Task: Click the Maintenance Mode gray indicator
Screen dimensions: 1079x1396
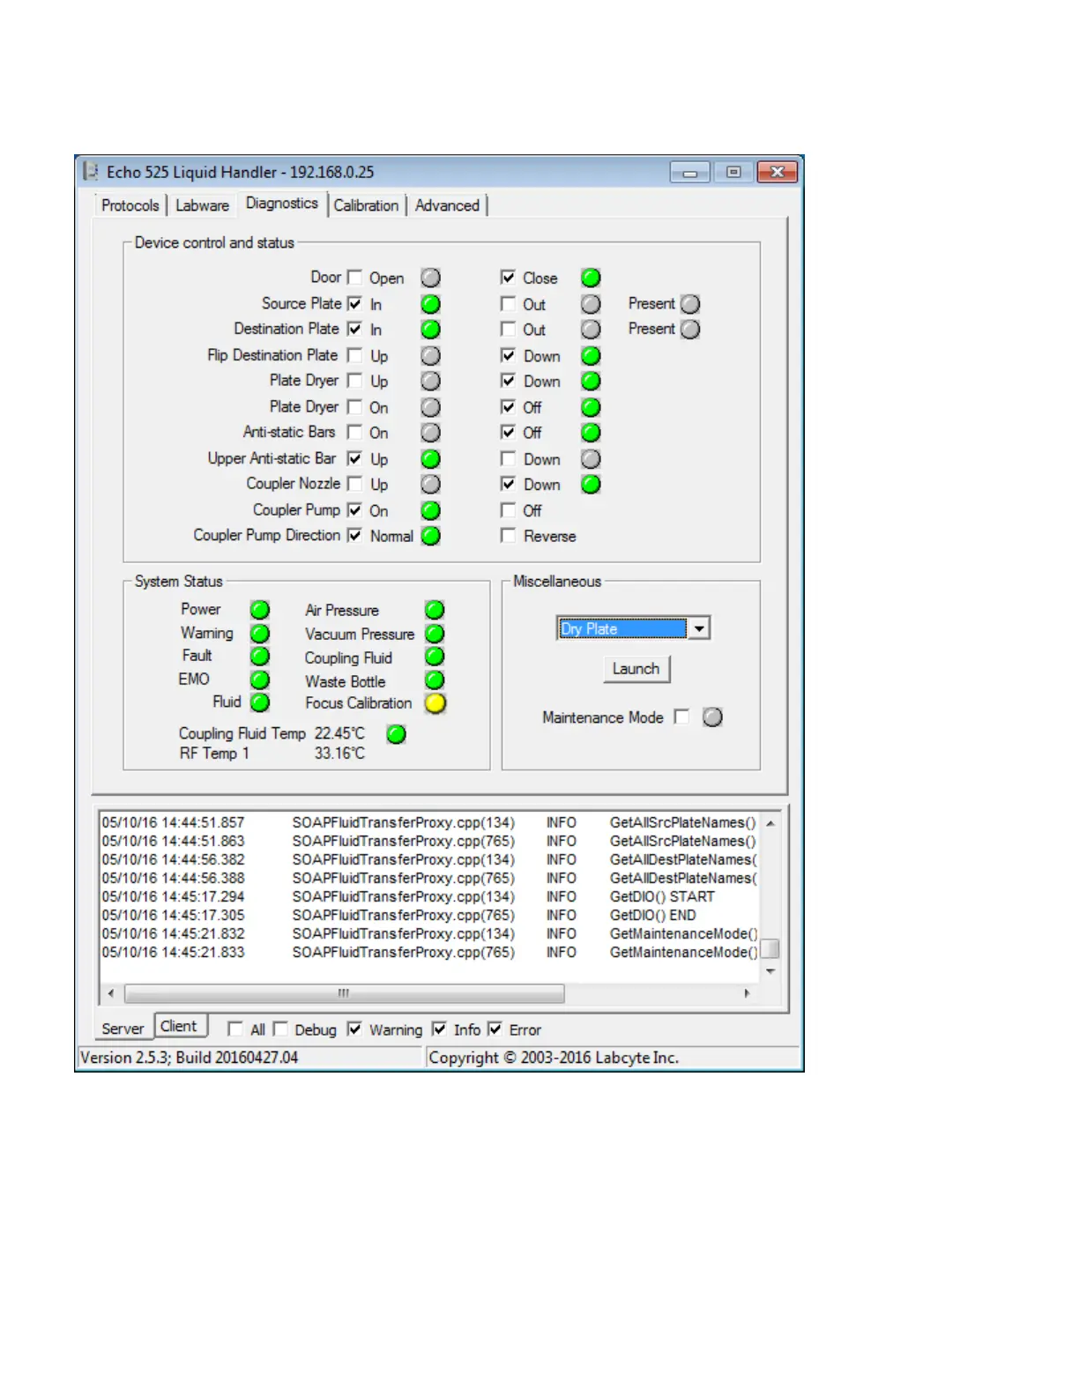Action: tap(712, 717)
